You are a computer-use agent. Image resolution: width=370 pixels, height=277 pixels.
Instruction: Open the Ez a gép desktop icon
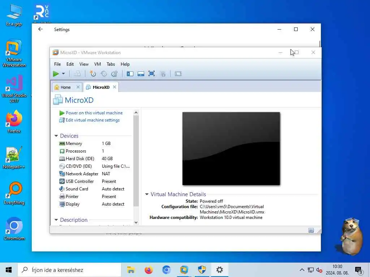(x=14, y=15)
